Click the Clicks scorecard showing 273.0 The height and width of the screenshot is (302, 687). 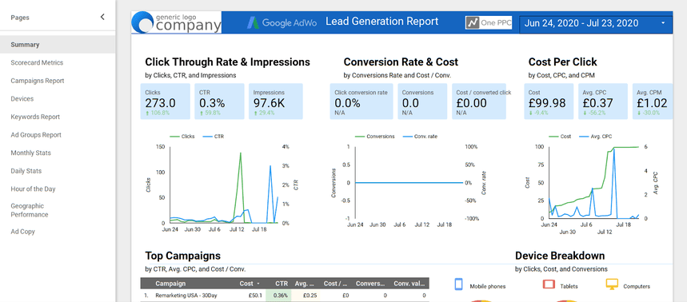pyautogui.click(x=166, y=101)
